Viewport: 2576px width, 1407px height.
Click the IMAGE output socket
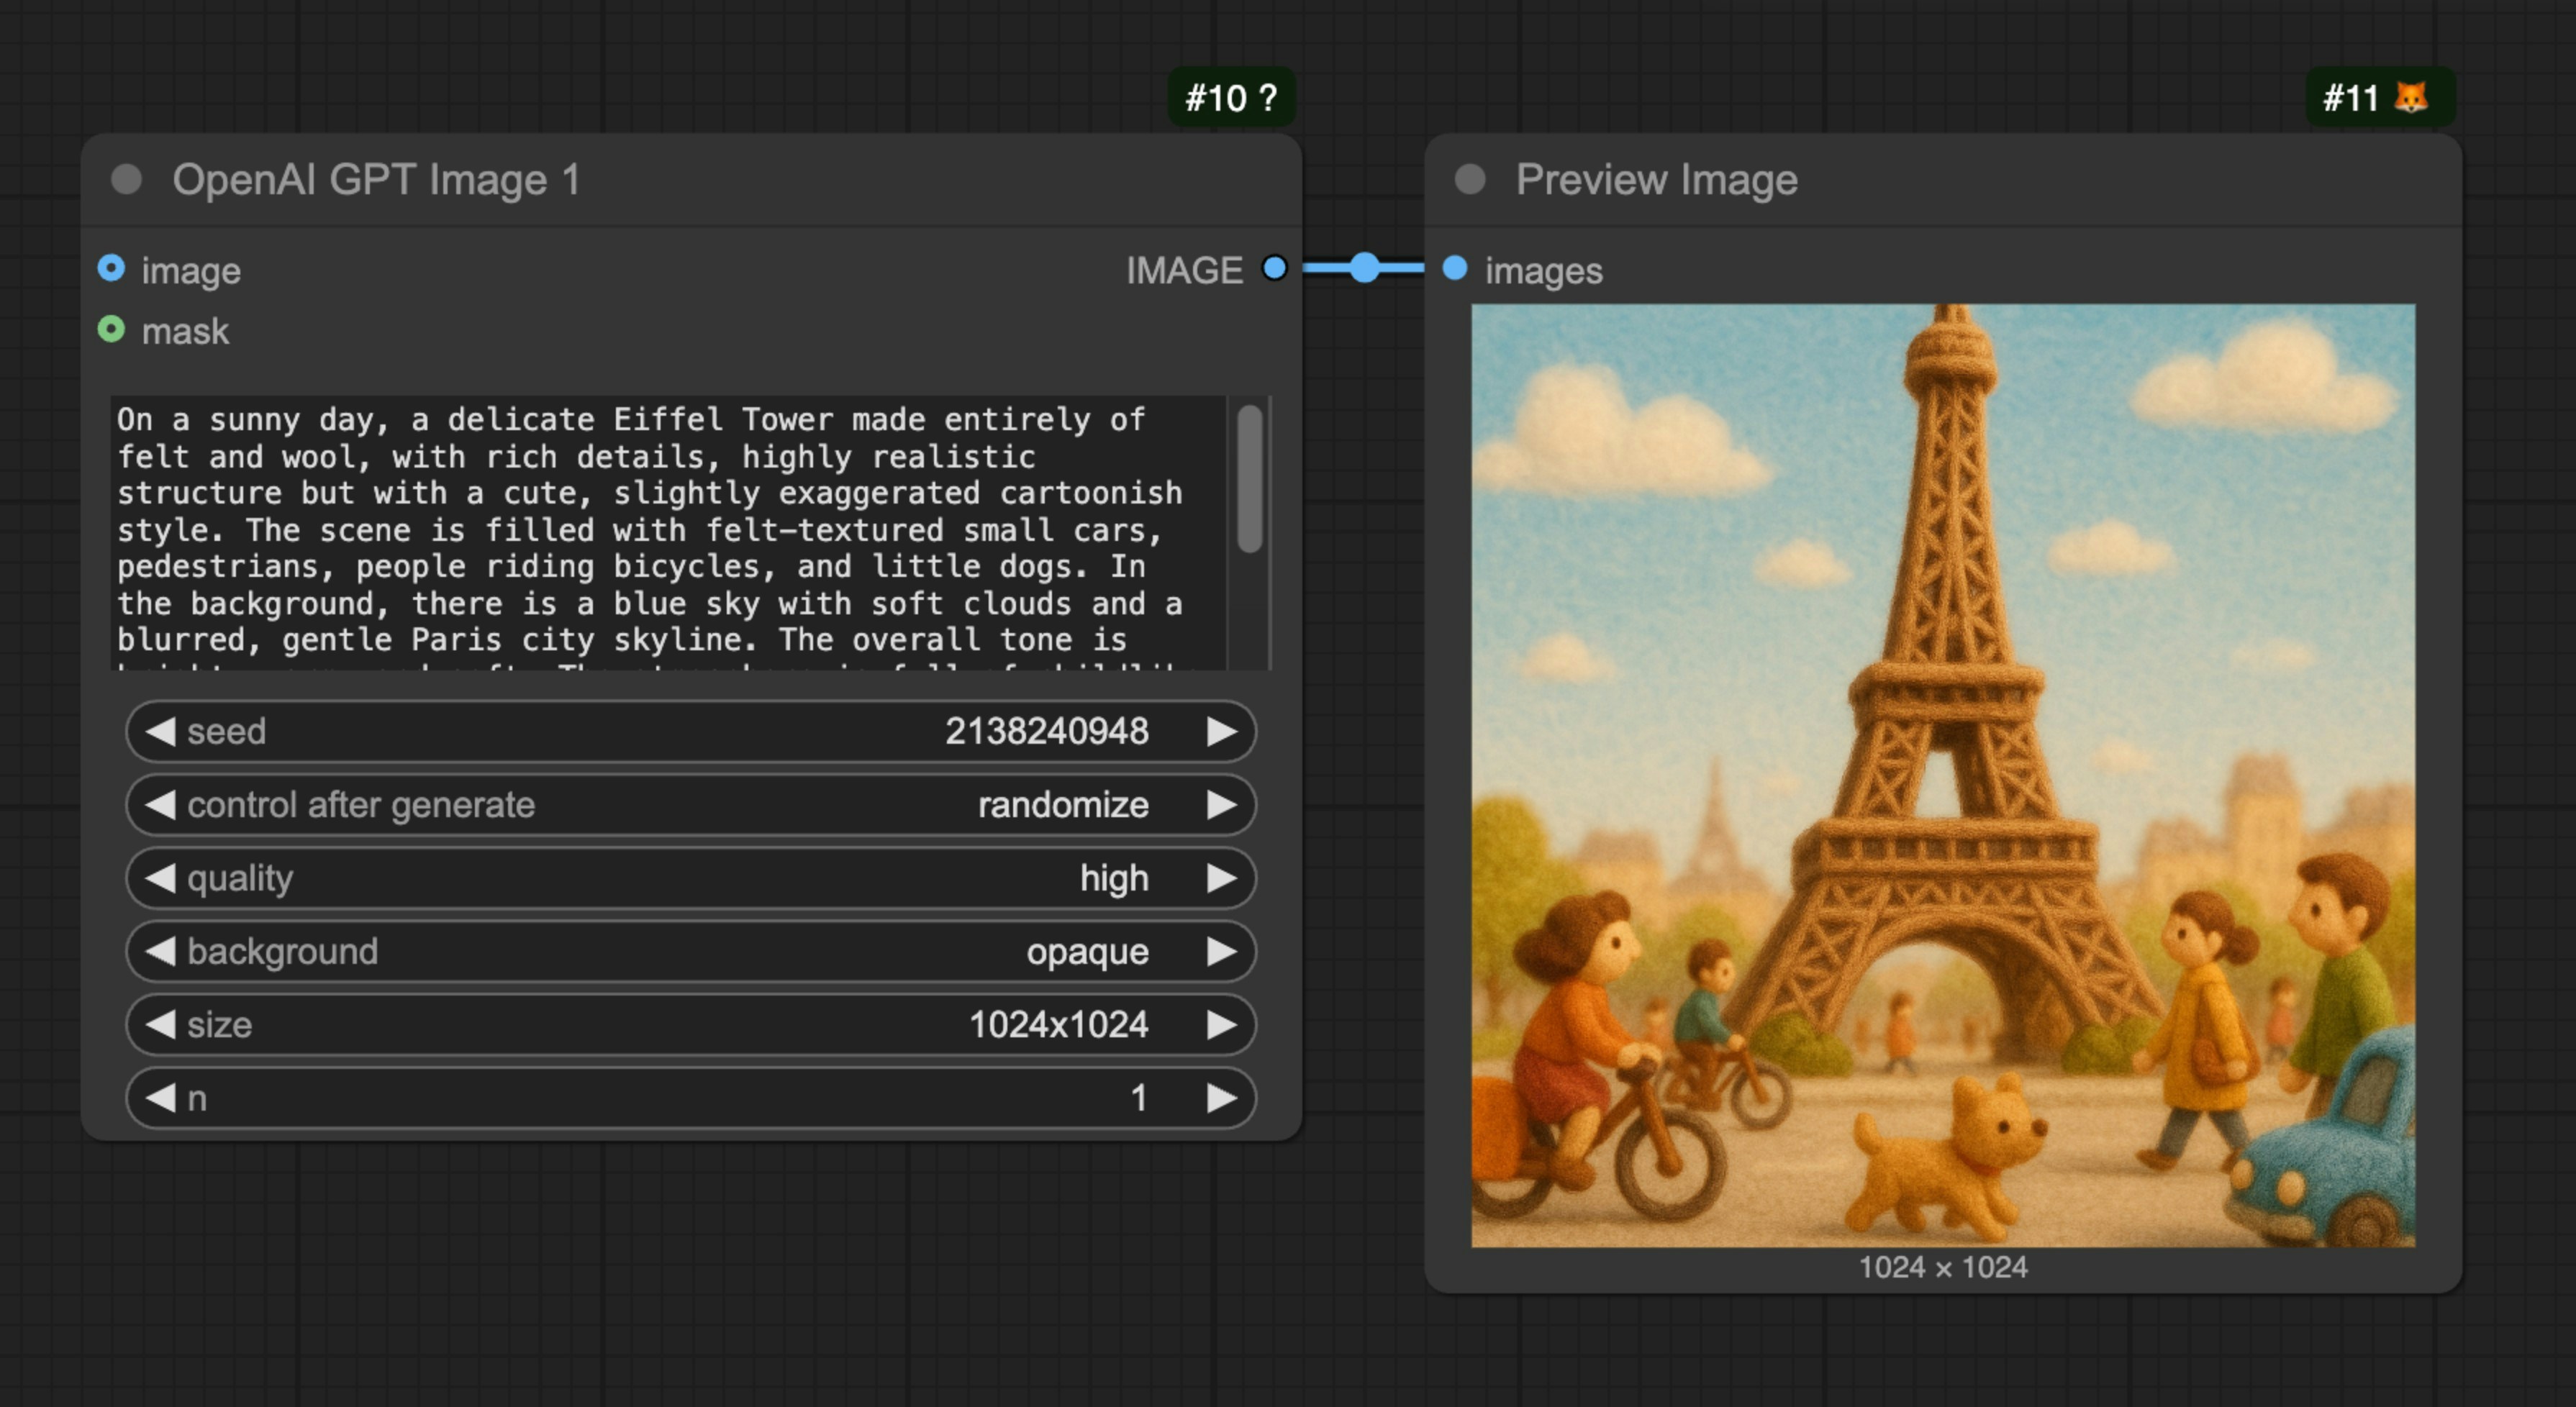1274,268
